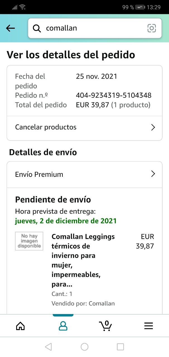Tap the order number 404-9234319-5104348
The image size is (169, 357).
[114, 95]
